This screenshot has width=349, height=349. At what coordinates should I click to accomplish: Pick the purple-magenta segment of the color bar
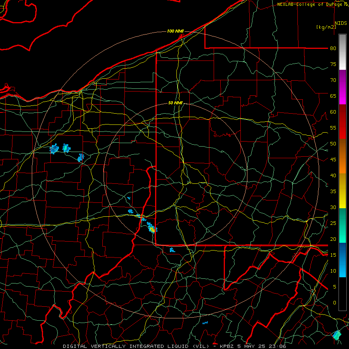pyautogui.click(x=342, y=87)
